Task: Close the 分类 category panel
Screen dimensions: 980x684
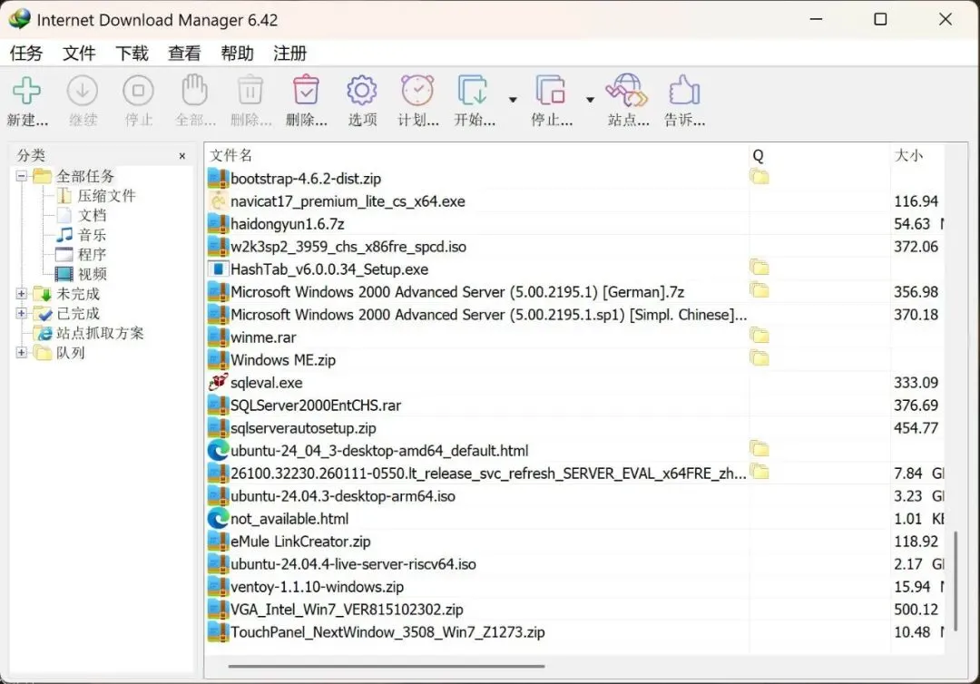Action: pyautogui.click(x=181, y=156)
